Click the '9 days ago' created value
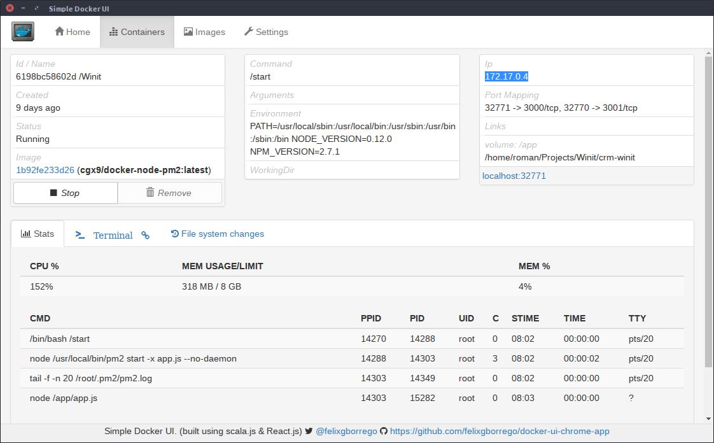Image resolution: width=714 pixels, height=443 pixels. [x=38, y=108]
